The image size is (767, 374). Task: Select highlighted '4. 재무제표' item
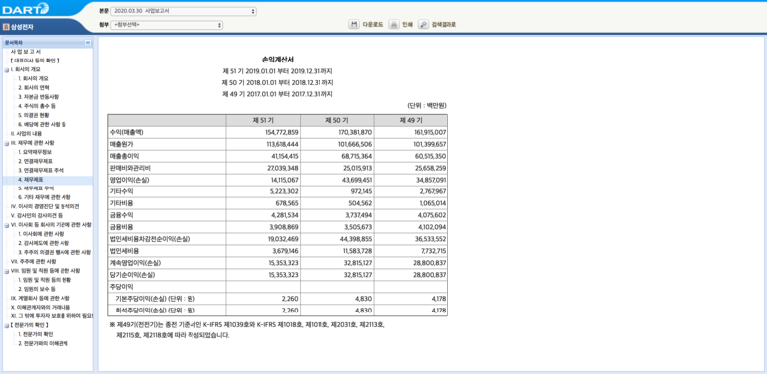[x=31, y=180]
